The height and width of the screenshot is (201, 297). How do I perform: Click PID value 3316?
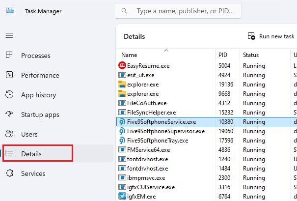point(224,187)
